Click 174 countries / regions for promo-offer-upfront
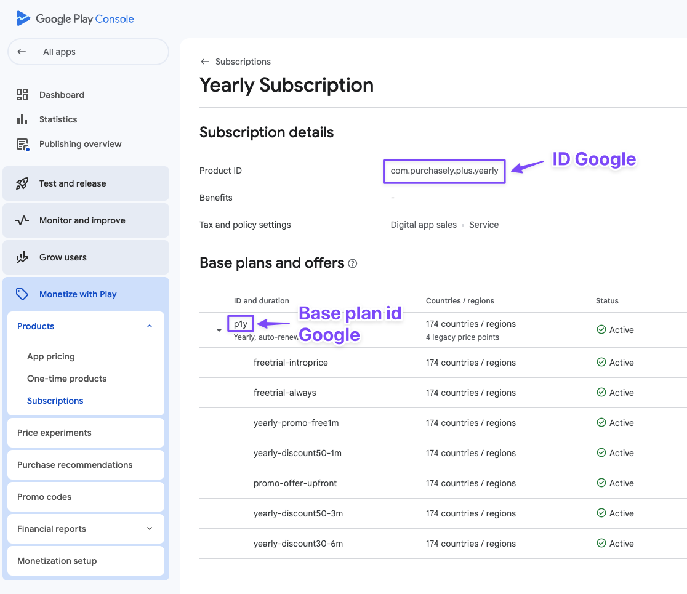 coord(470,483)
